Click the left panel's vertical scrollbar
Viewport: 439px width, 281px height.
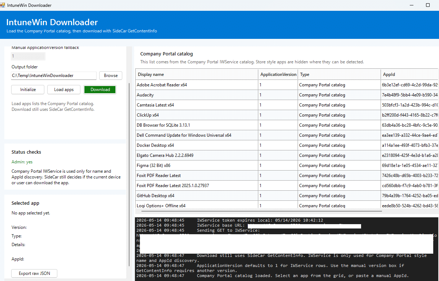129,175
